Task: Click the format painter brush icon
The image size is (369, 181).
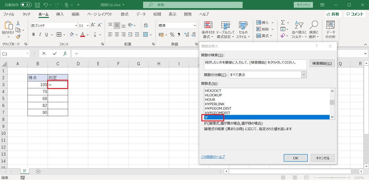Action: 18,37
